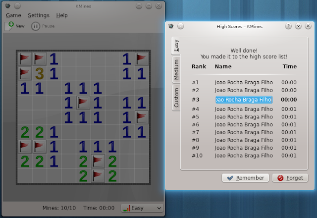Click the flag between green 2s in eighth row
The image size is (317, 218).
tap(98, 161)
